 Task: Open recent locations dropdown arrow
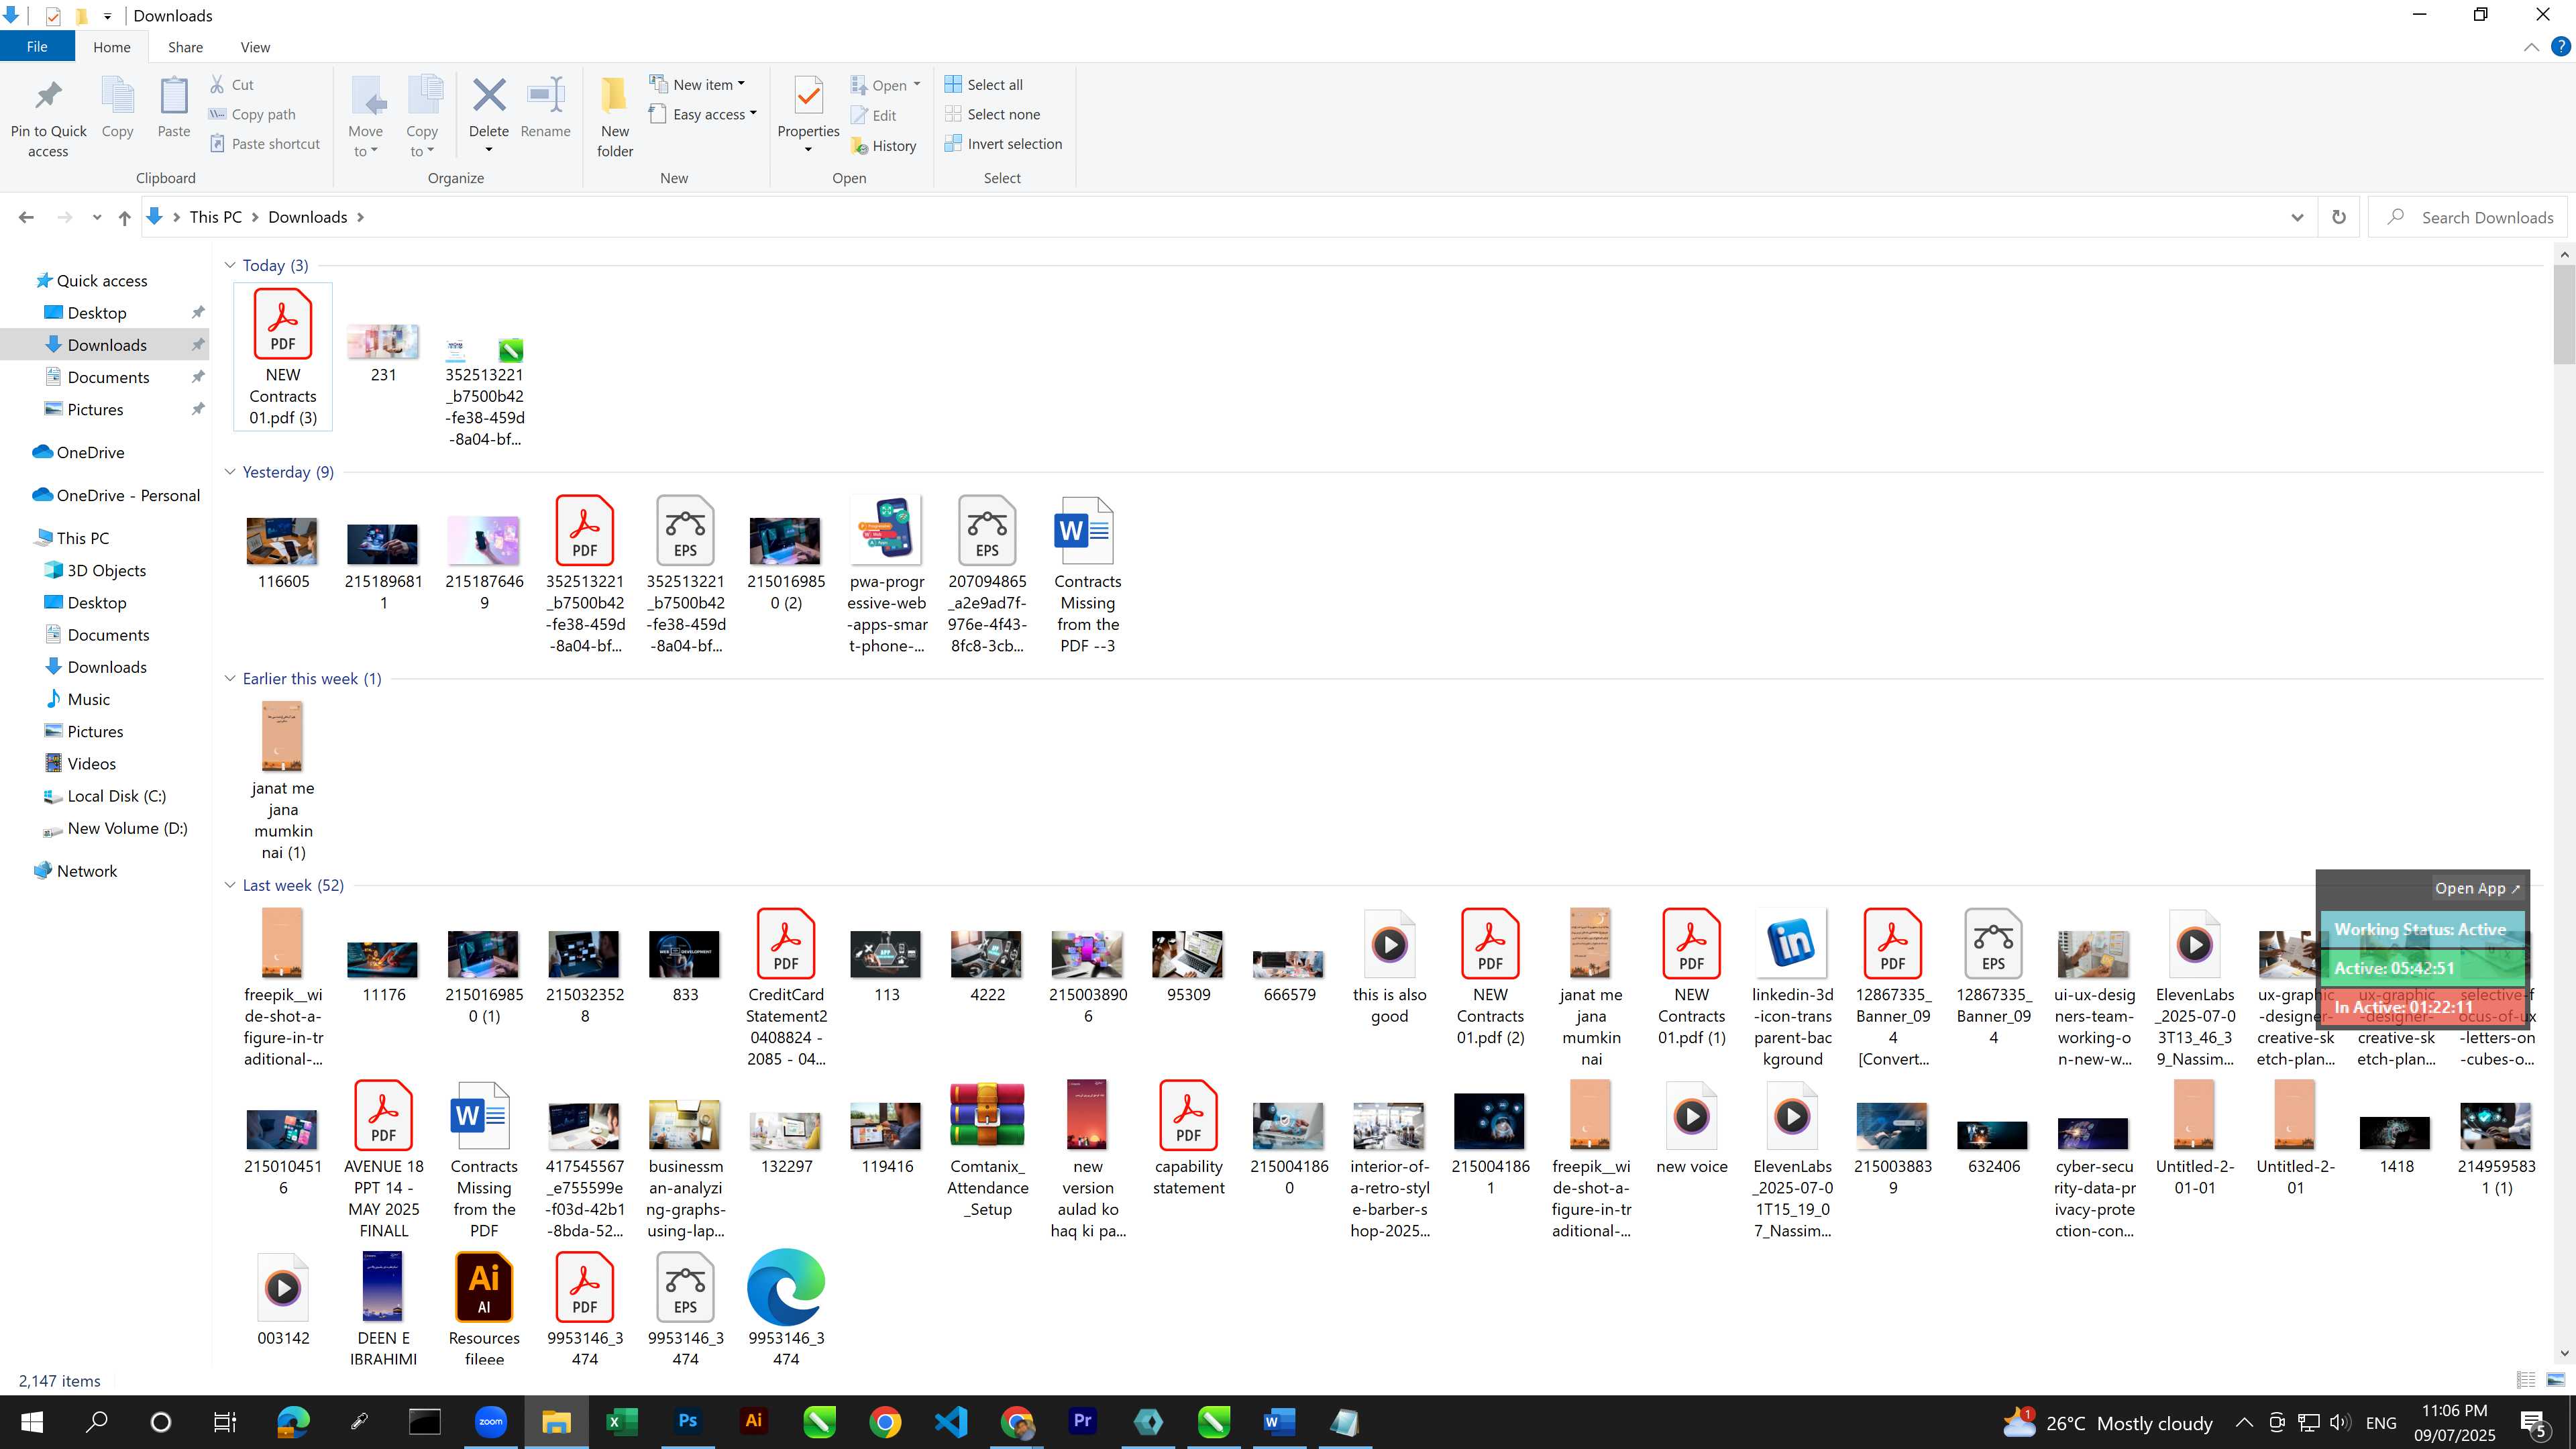coord(96,217)
